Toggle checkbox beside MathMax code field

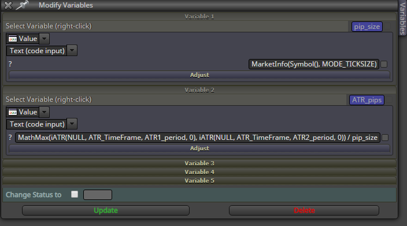[x=385, y=138]
